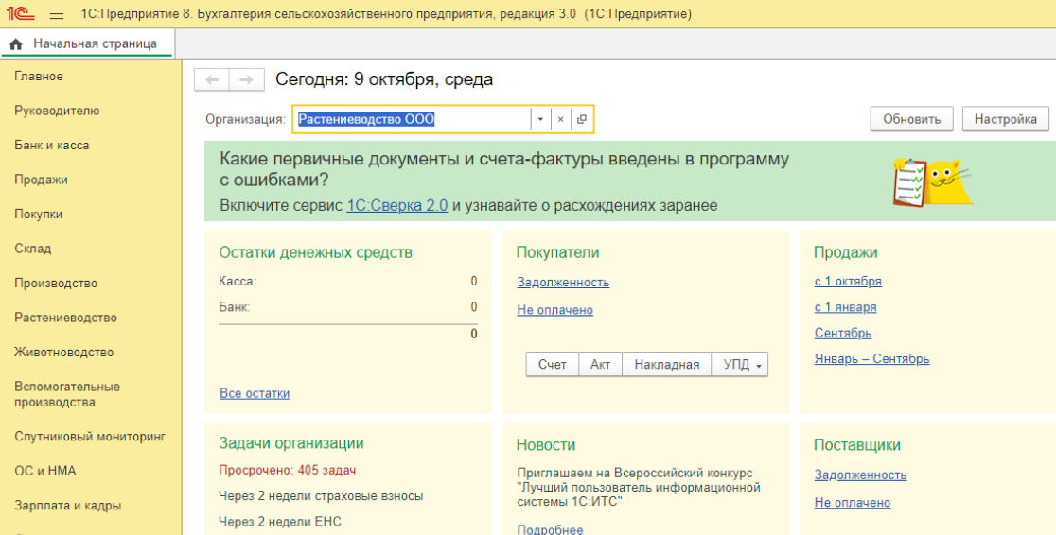Viewport: 1056px width, 535px height.
Task: Open the organization card via open icon
Action: pos(581,119)
